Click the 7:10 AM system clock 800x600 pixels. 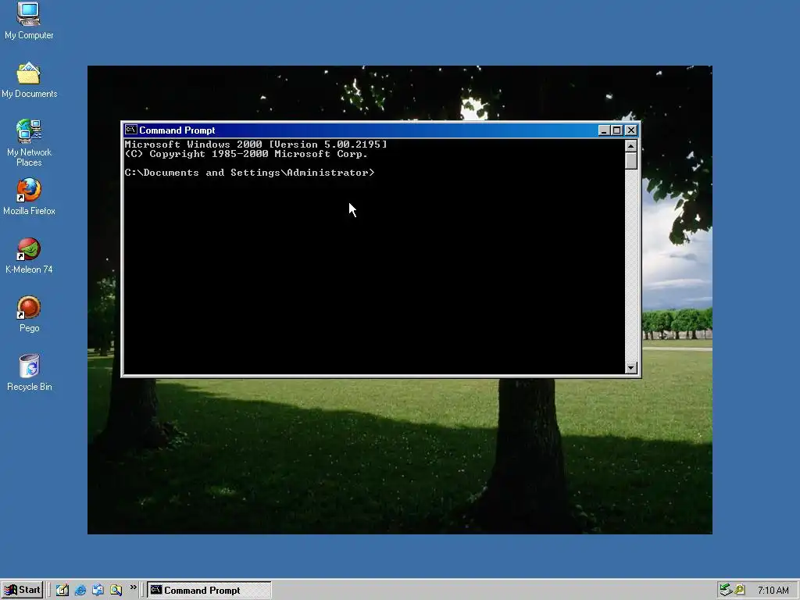[x=773, y=591]
